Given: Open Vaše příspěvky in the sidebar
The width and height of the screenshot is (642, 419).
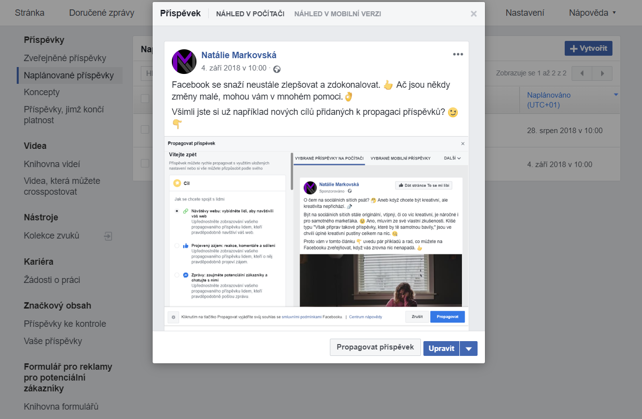Looking at the screenshot, I should coord(53,341).
